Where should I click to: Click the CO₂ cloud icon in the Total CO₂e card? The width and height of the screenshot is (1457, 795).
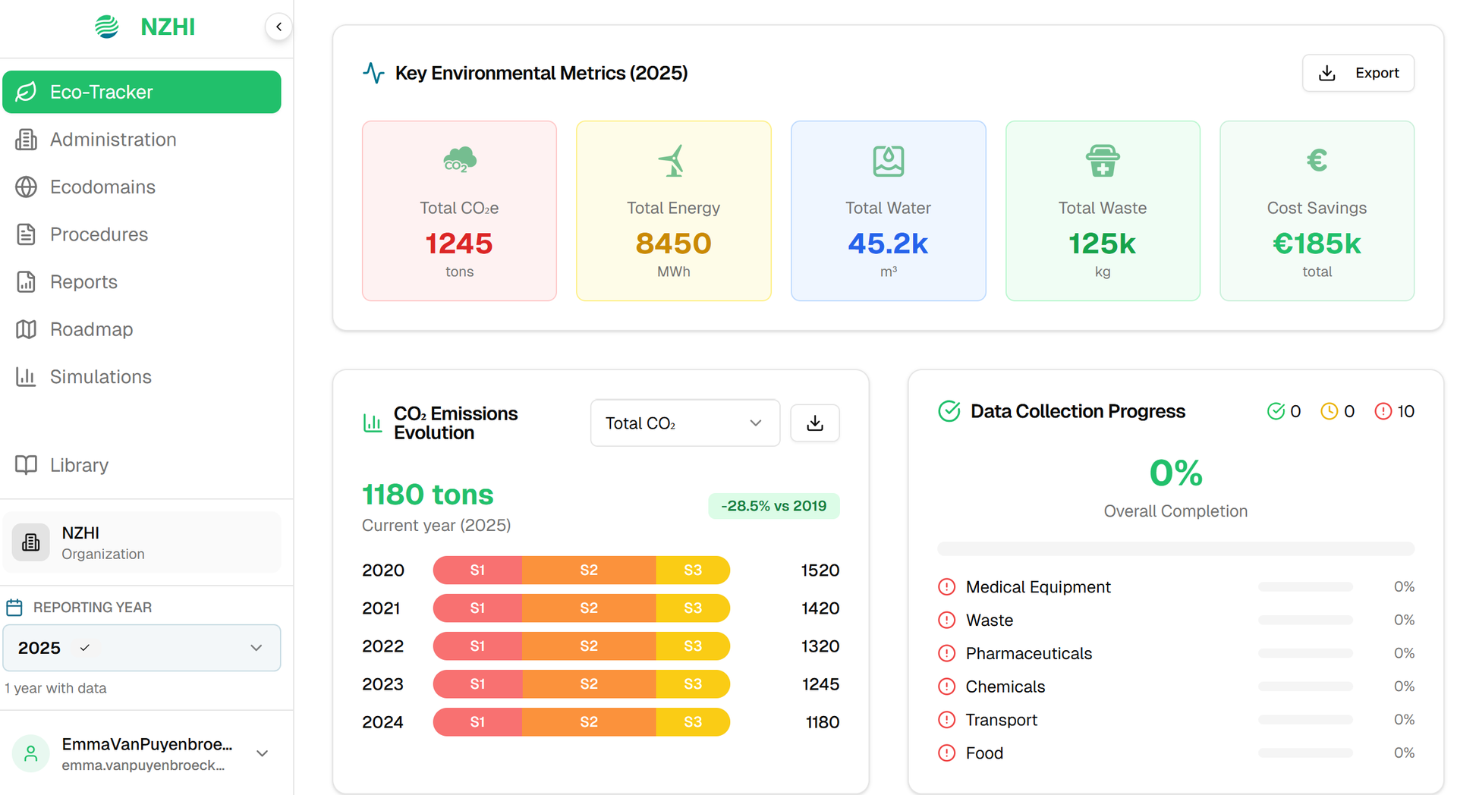pos(459,161)
